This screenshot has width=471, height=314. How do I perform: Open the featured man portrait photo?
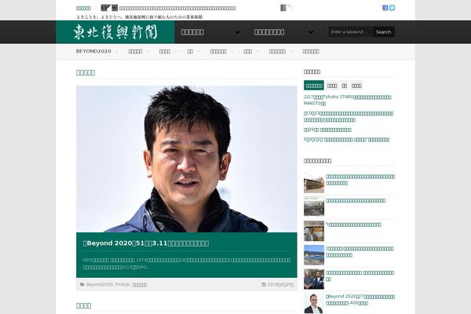click(x=187, y=159)
